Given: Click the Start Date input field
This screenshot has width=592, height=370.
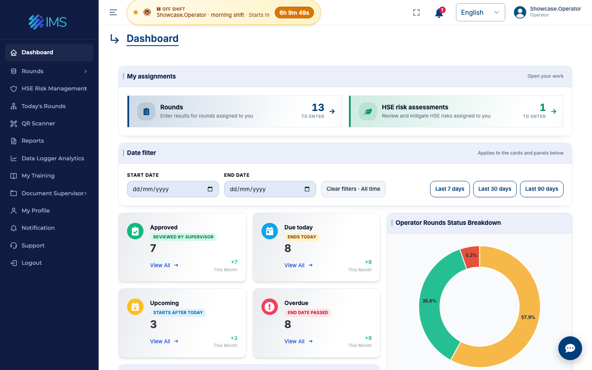Looking at the screenshot, I should pyautogui.click(x=173, y=189).
